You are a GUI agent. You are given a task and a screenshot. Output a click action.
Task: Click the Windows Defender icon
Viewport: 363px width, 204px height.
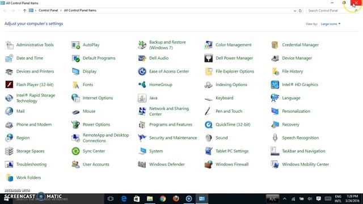tap(142, 164)
